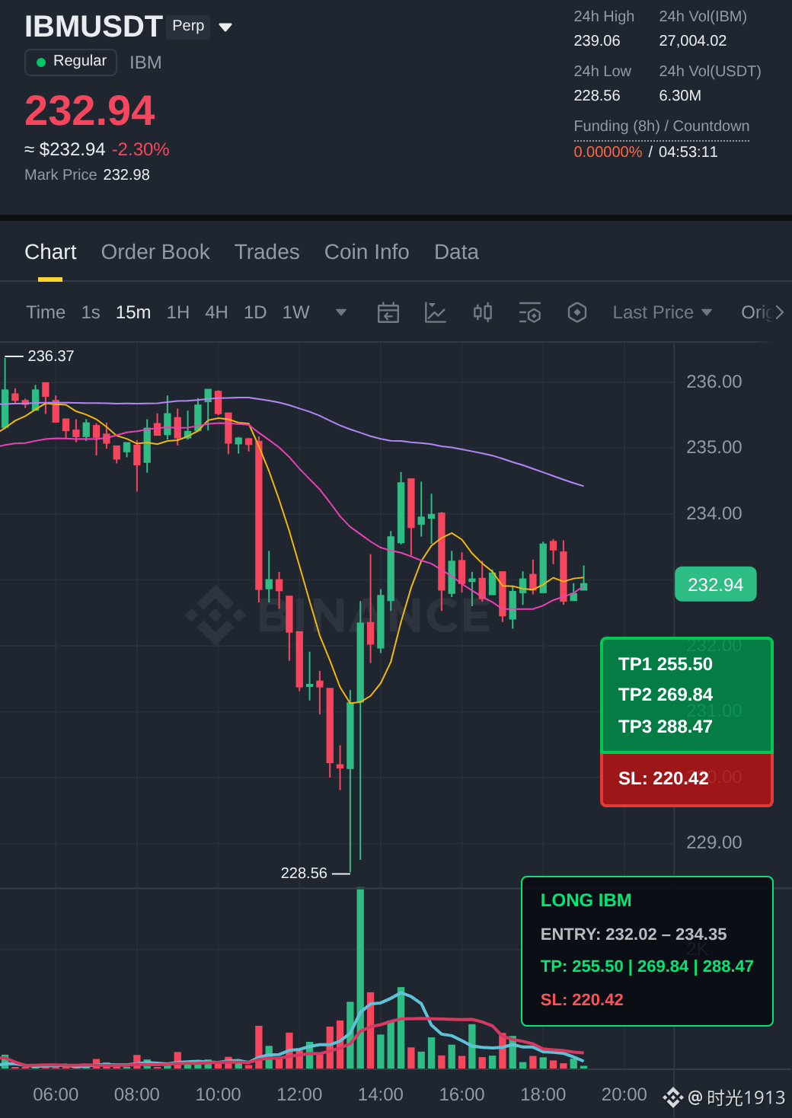Select the 4H interval
Screen dimensions: 792x1118
coord(216,312)
